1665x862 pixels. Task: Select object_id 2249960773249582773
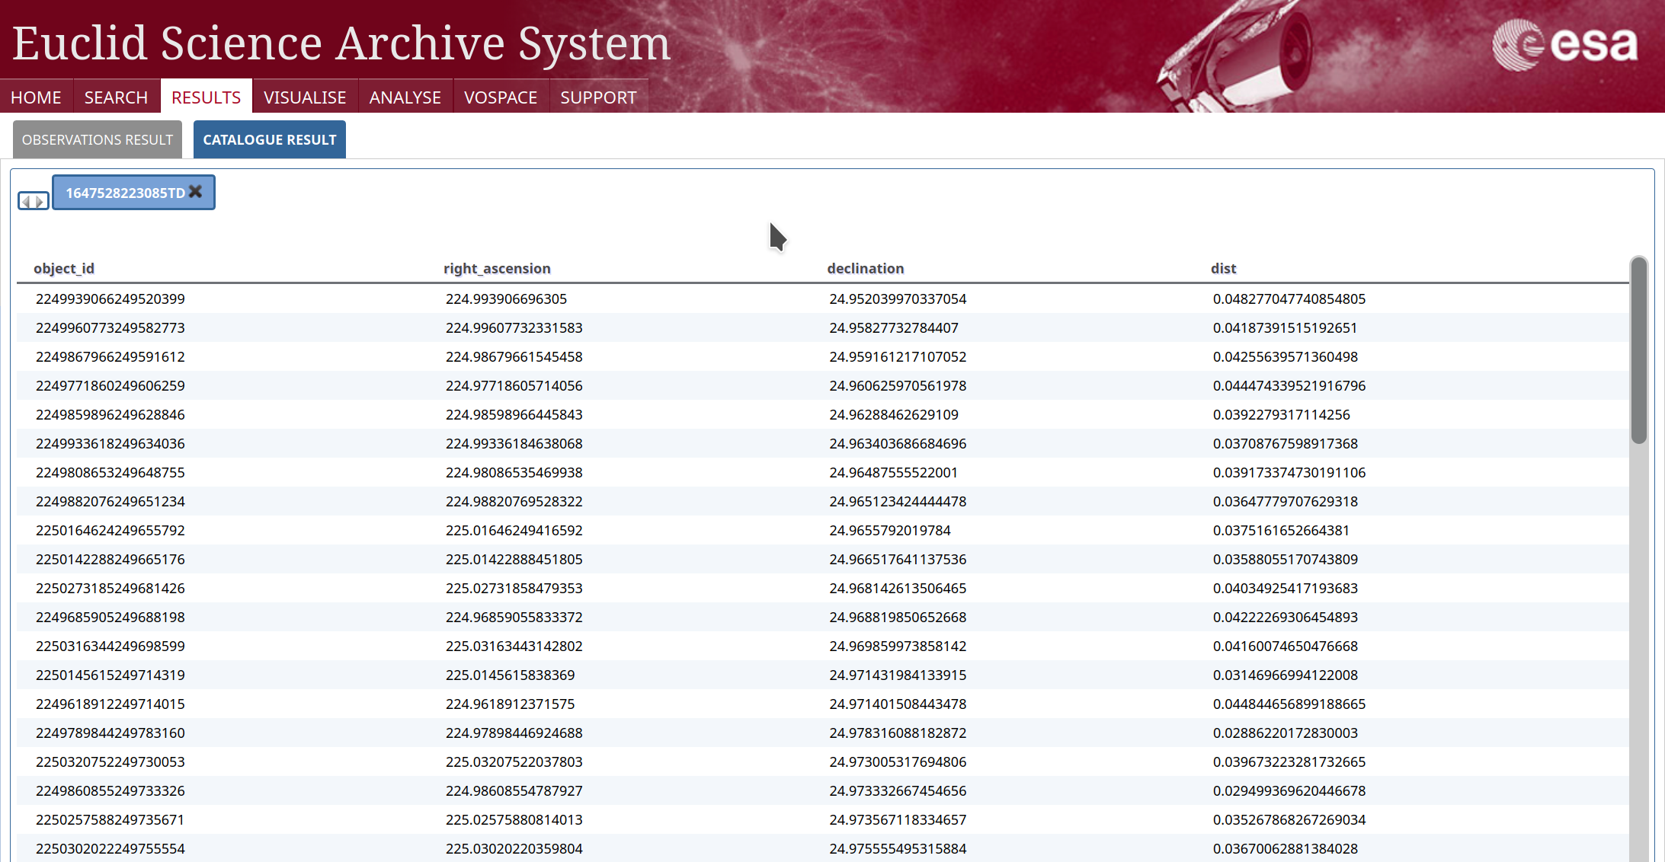[110, 327]
